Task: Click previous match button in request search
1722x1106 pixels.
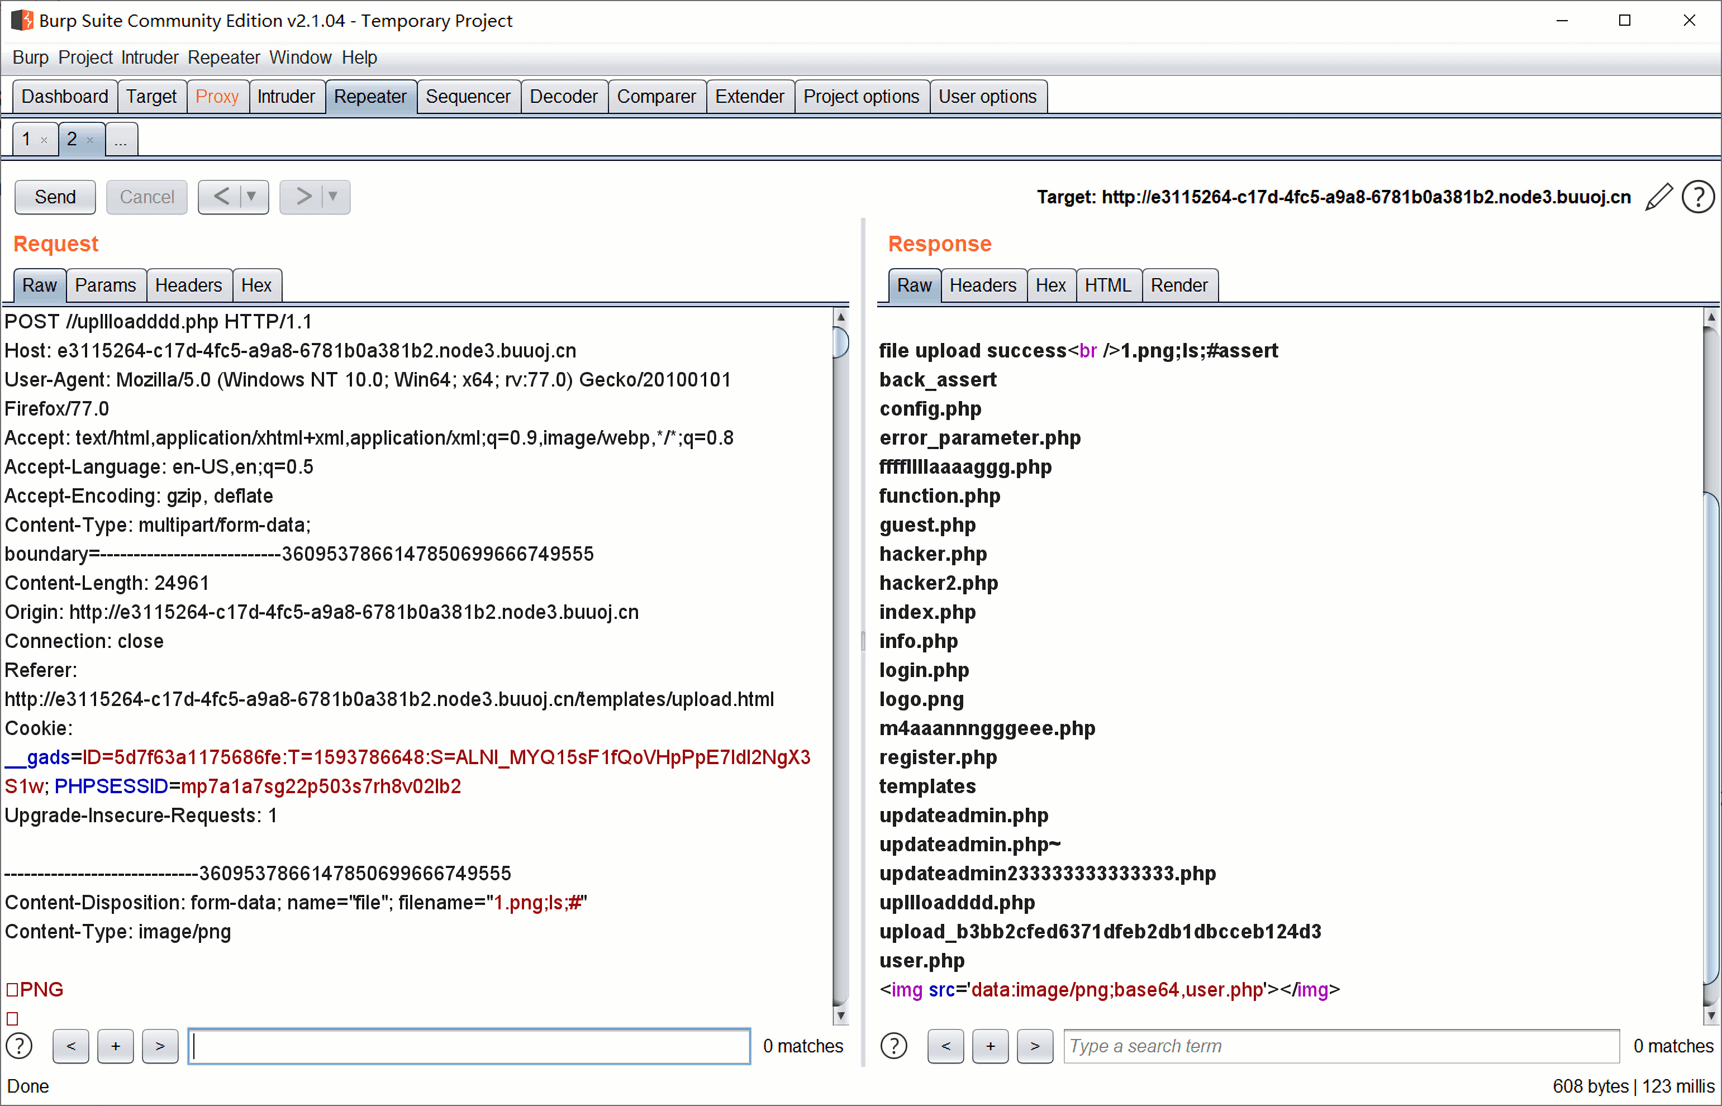Action: (x=71, y=1046)
